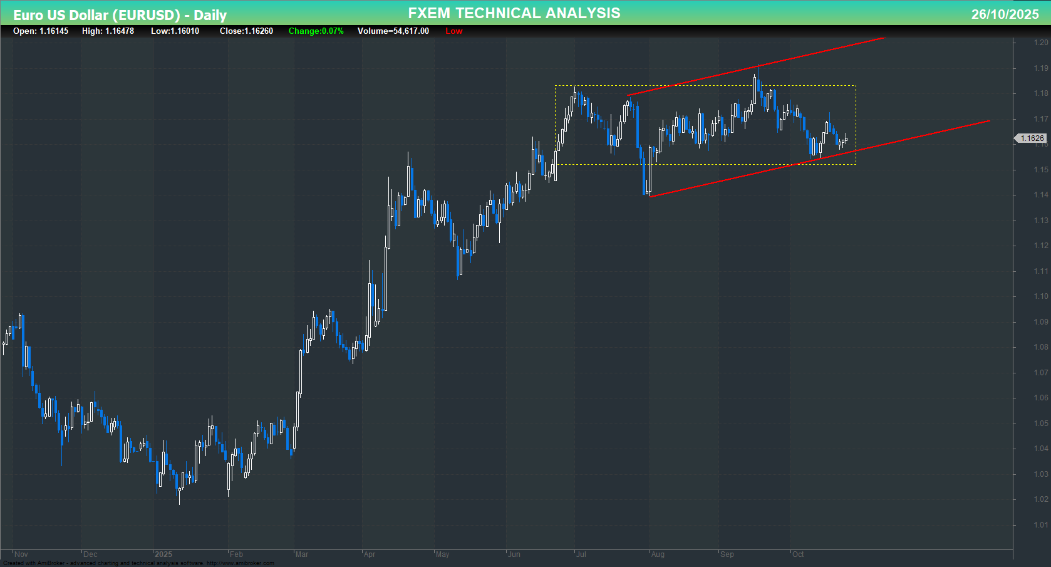Select the FXEM TECHNICAL ANALYSIS header
Viewport: 1051px width, 567px height.
[x=514, y=13]
